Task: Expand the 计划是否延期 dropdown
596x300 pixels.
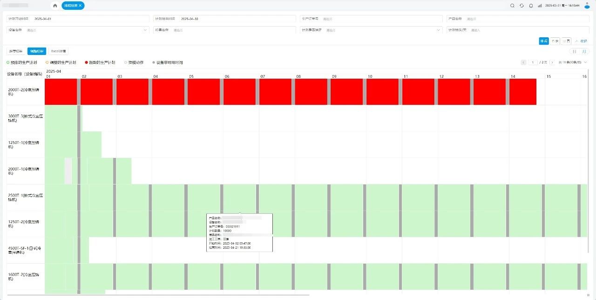Action: point(438,30)
